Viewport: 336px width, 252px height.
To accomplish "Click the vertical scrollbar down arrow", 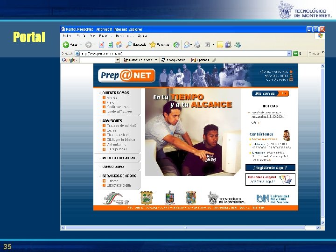I will 322,223.
